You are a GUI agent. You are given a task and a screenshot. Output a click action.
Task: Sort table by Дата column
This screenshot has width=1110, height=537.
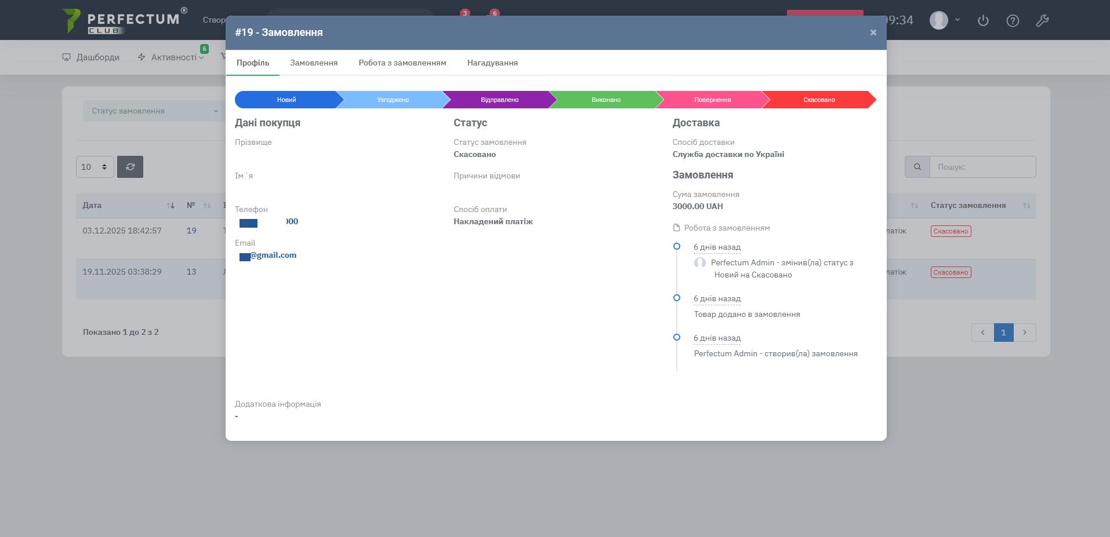(171, 206)
